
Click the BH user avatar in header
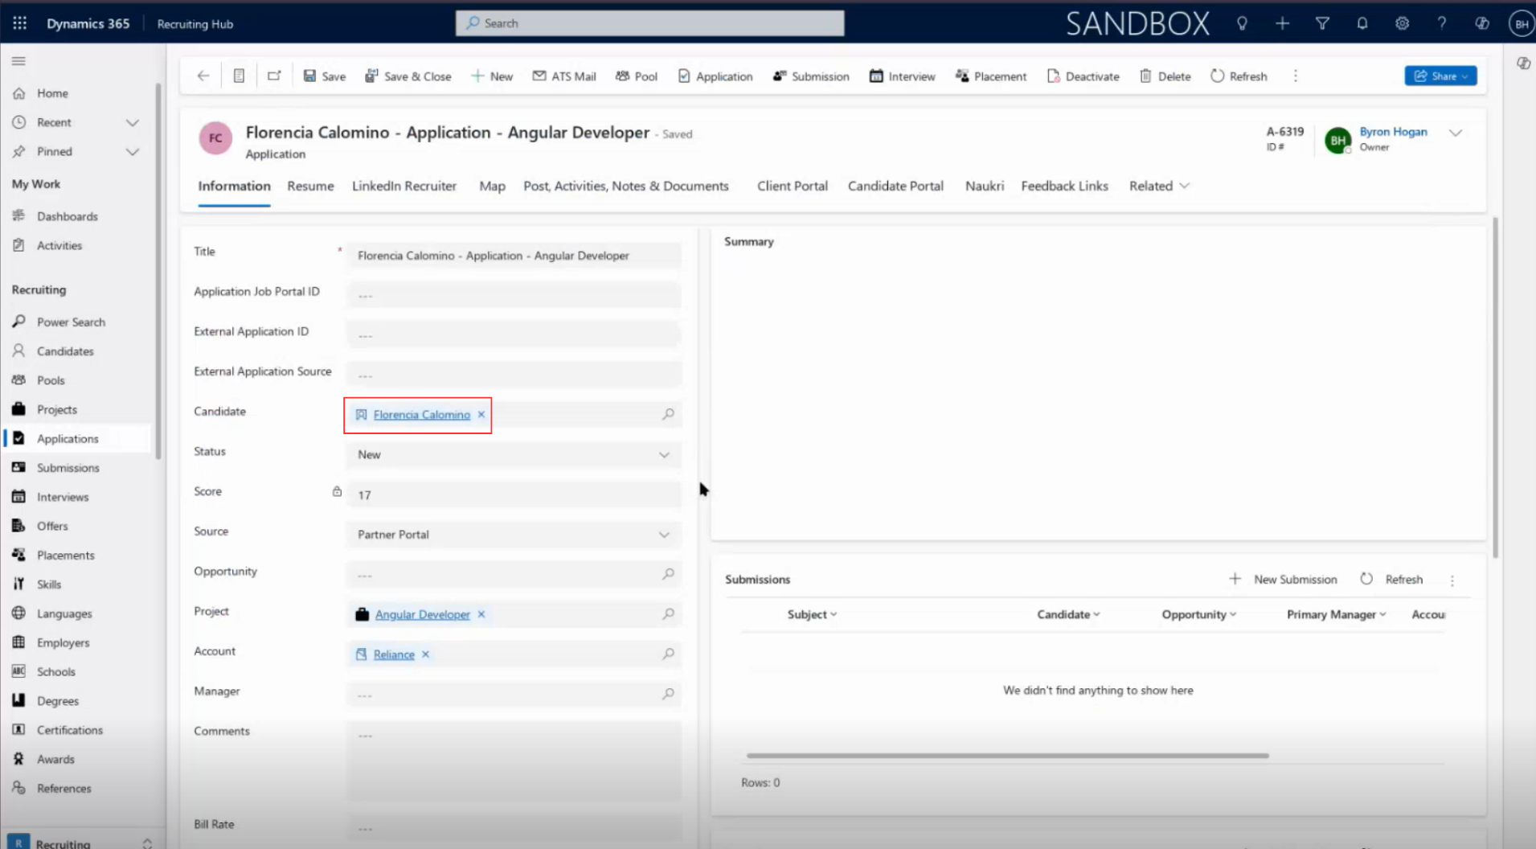click(x=1521, y=23)
